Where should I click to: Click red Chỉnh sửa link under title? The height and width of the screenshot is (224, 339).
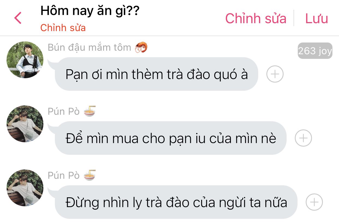click(x=63, y=28)
